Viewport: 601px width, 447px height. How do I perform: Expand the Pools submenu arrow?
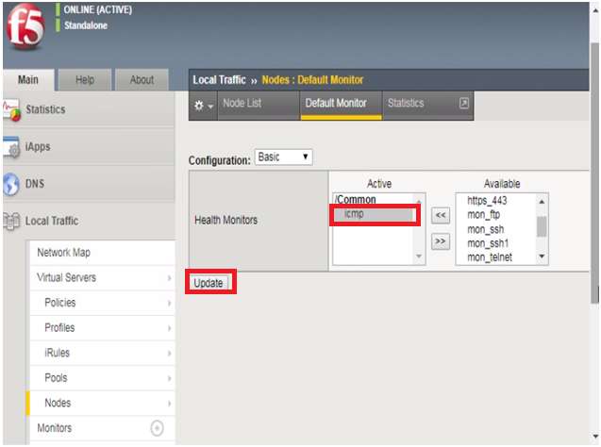(169, 378)
